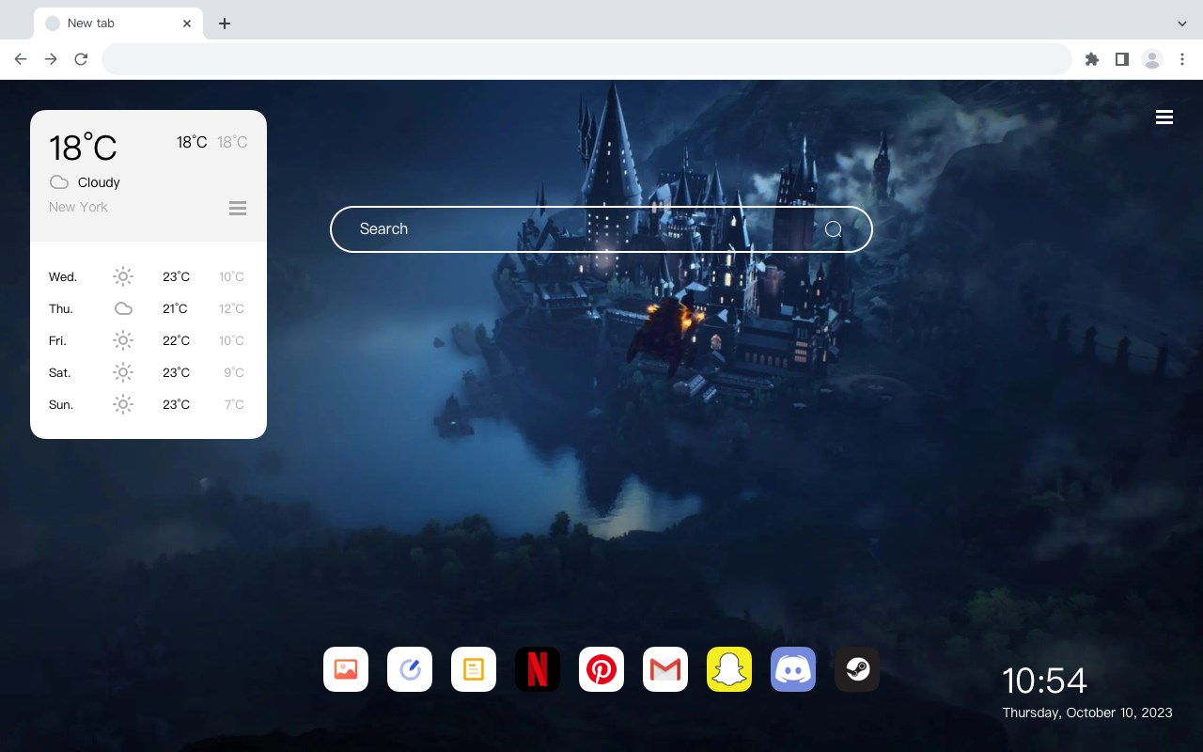This screenshot has height=752, width=1203.
Task: Click the New York location label
Action: click(78, 207)
